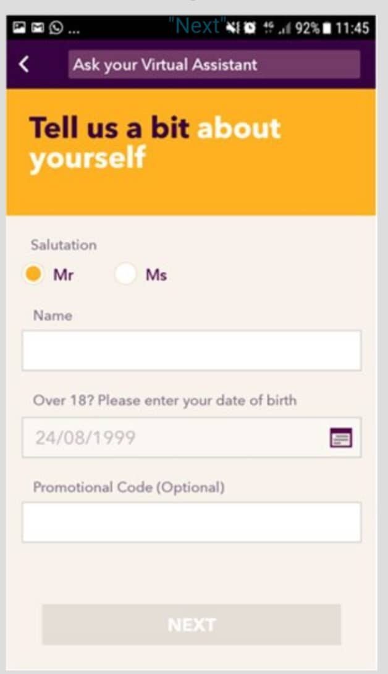The image size is (388, 674).
Task: Open the date of birth calendar picker
Action: pyautogui.click(x=340, y=438)
